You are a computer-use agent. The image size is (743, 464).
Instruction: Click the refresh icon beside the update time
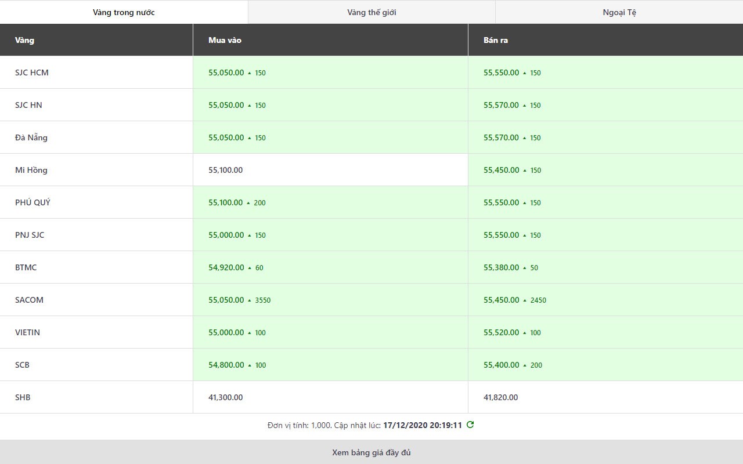[470, 425]
